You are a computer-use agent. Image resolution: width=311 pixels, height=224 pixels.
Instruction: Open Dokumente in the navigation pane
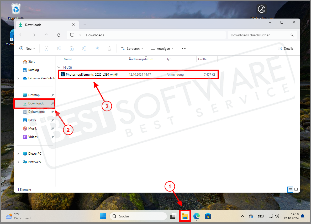point(34,112)
